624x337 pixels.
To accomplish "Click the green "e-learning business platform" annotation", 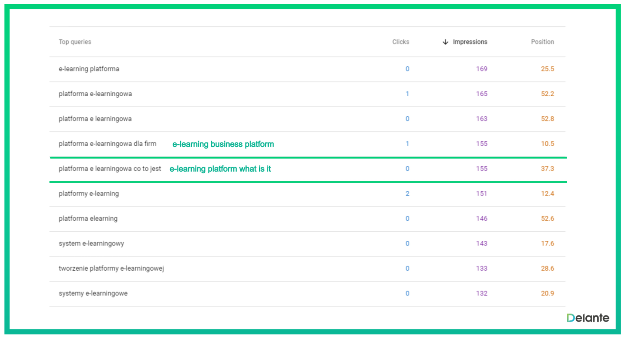I will tap(223, 145).
